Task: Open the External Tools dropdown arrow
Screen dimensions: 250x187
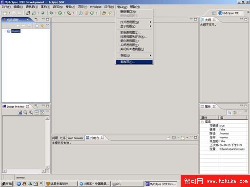Action: [73, 13]
